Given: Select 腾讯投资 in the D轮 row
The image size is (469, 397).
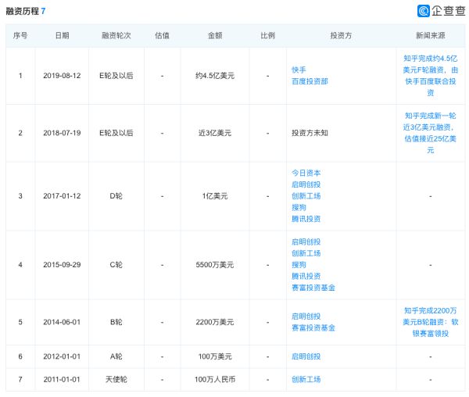Looking at the screenshot, I should (x=306, y=219).
